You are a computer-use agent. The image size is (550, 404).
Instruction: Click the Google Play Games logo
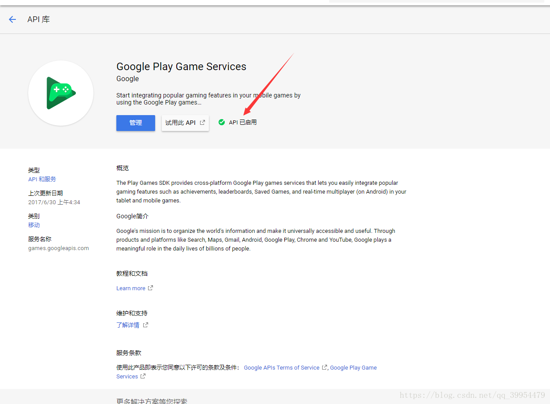click(x=61, y=93)
